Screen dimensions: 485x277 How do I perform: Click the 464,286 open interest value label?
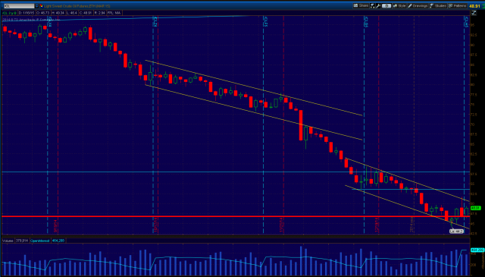58,241
